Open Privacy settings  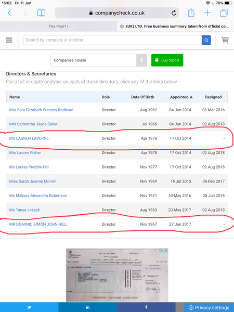209,307
